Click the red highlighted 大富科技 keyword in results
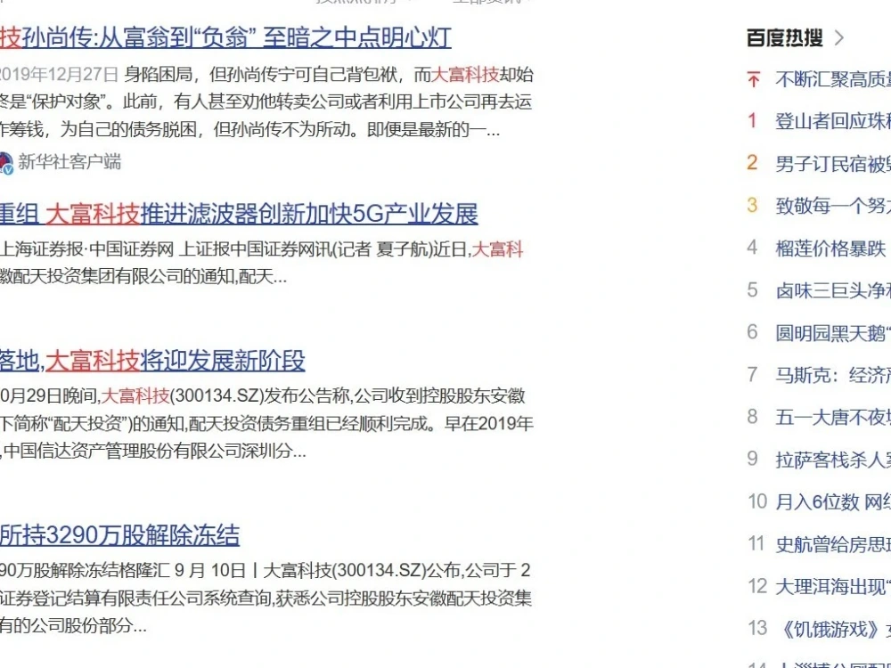891x668 pixels. (464, 76)
